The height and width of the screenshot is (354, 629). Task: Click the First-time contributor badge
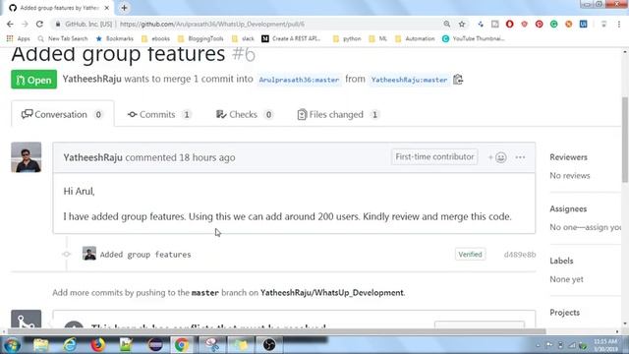tap(434, 157)
